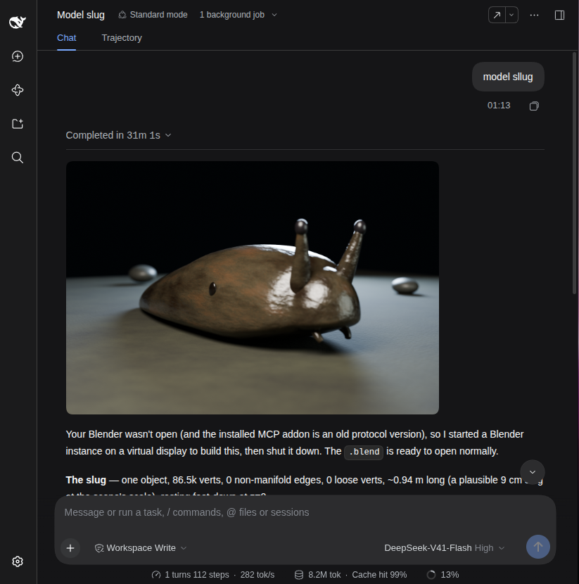Image resolution: width=579 pixels, height=584 pixels.
Task: Open dropdown beside the external arrow
Action: [x=511, y=15]
